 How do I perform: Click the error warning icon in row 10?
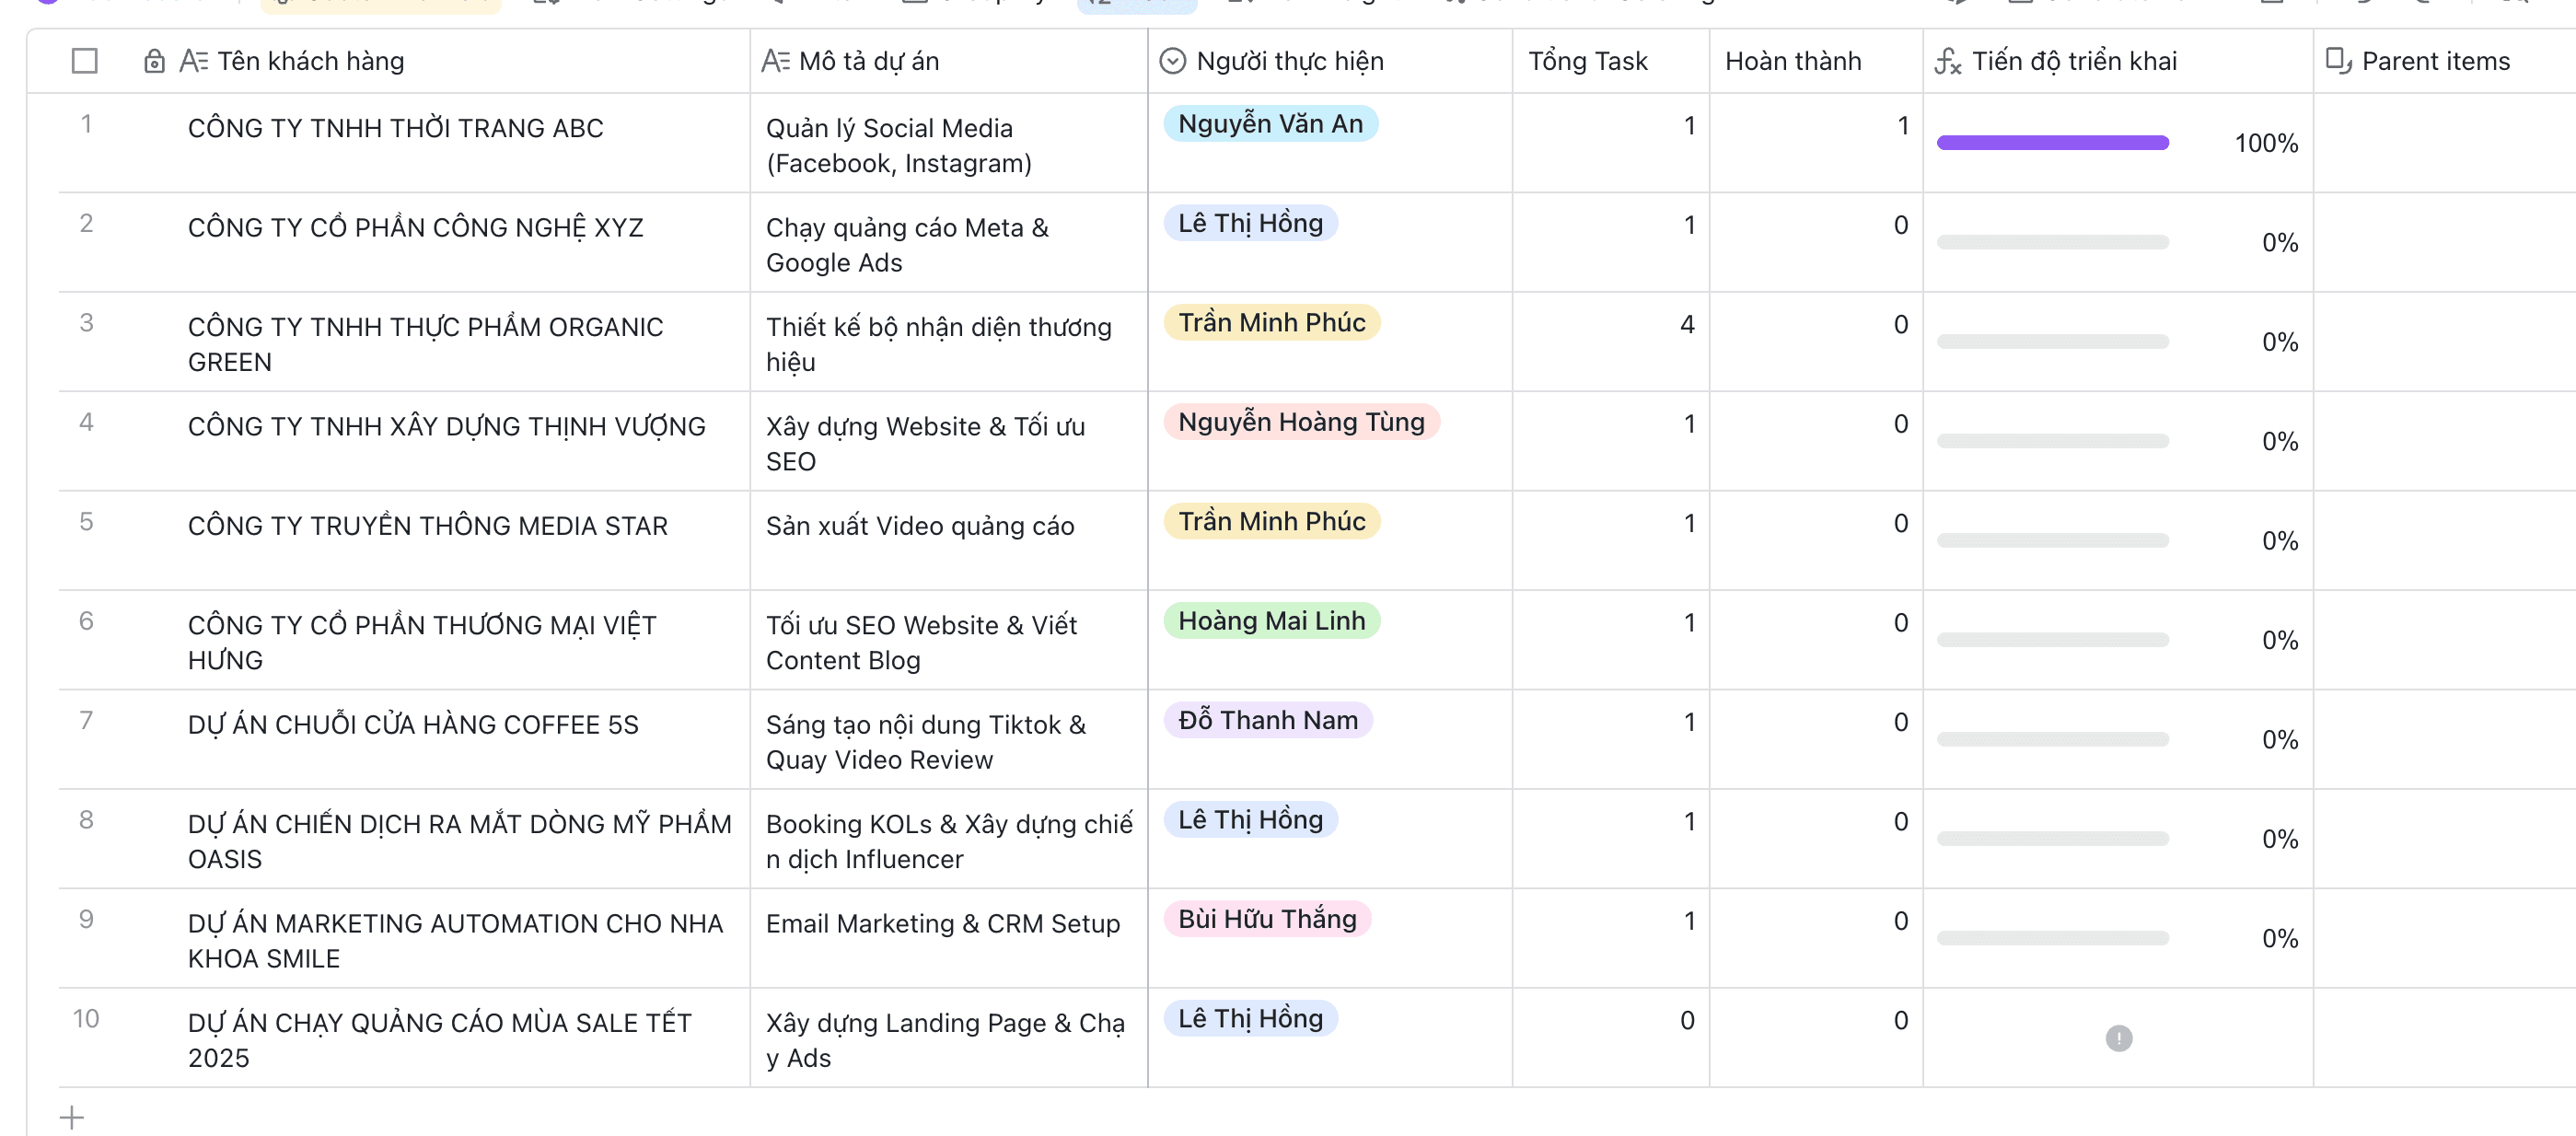[2118, 1038]
